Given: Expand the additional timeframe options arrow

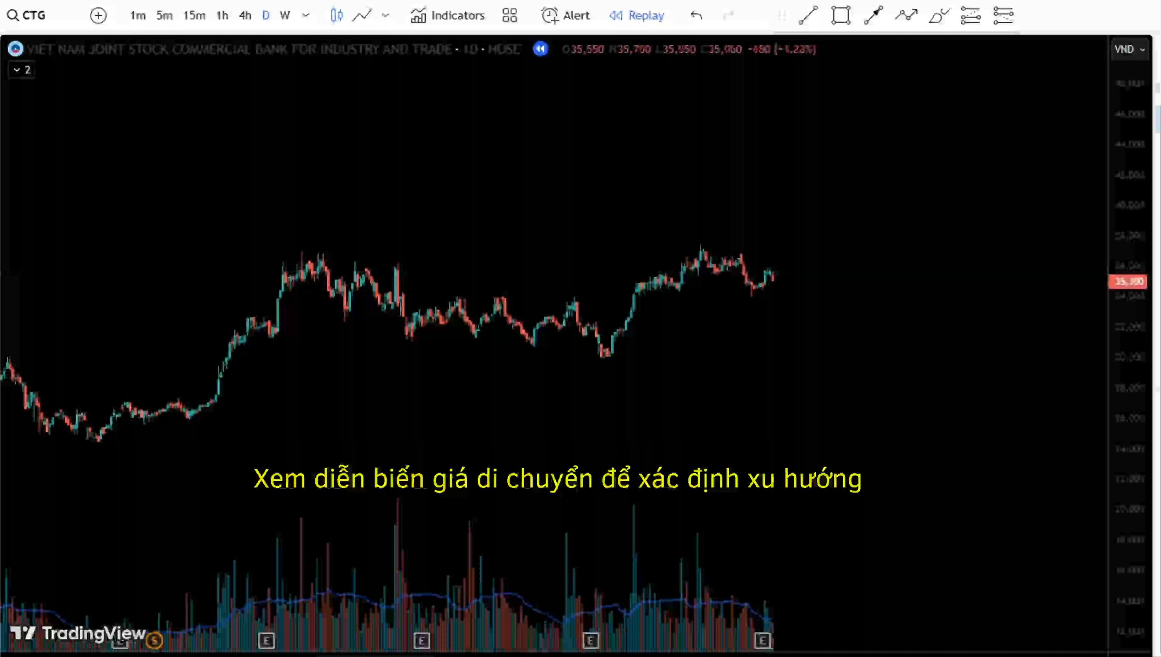Looking at the screenshot, I should pos(306,15).
